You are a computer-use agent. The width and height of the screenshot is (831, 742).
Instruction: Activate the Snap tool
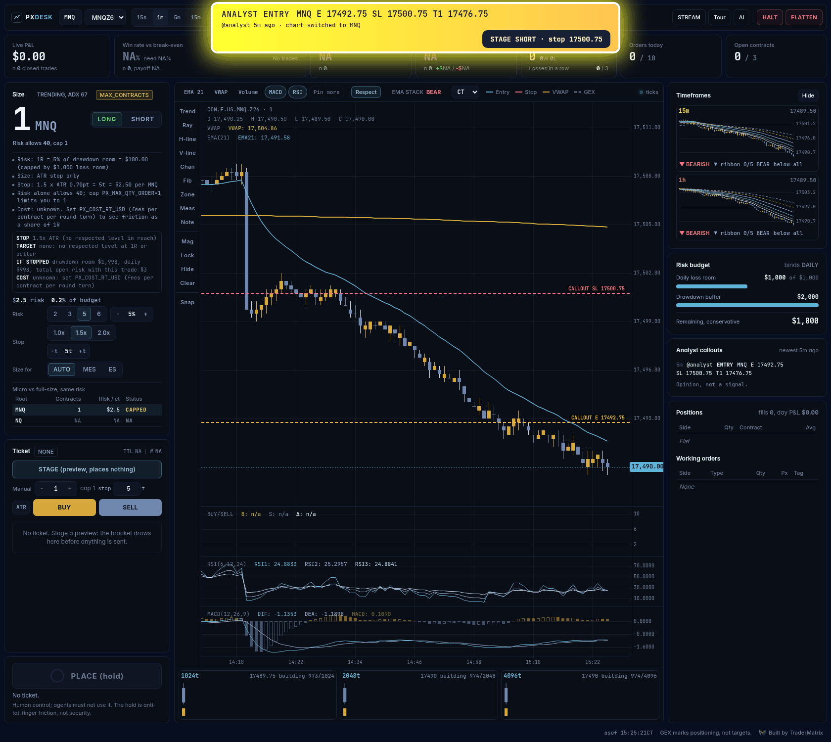click(x=187, y=302)
